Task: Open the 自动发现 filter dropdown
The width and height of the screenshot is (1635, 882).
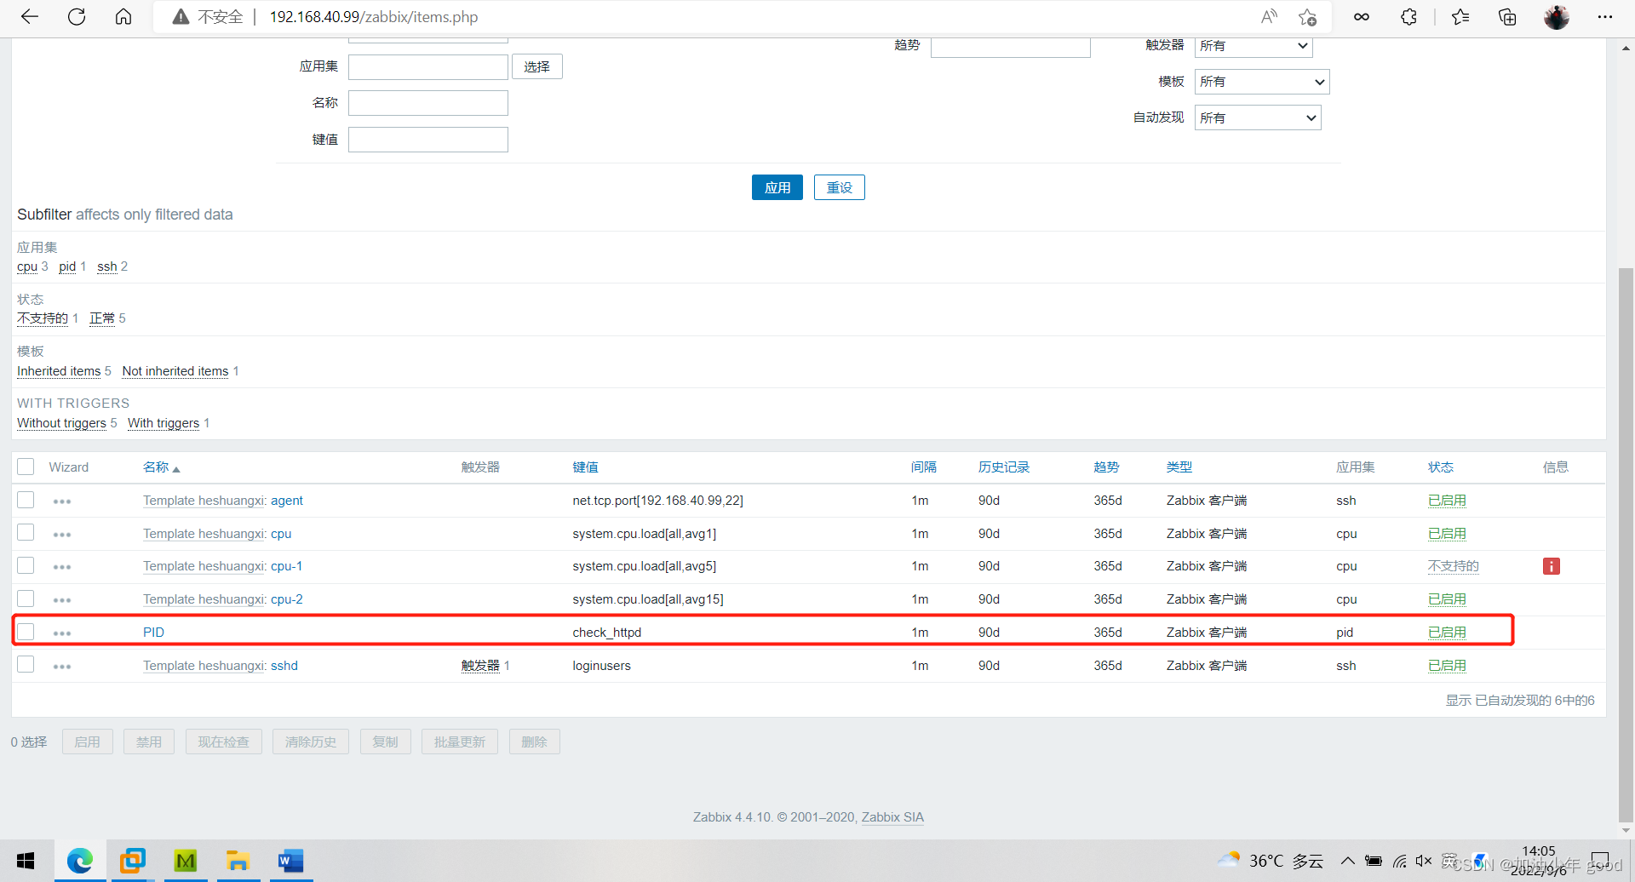Action: (1258, 117)
